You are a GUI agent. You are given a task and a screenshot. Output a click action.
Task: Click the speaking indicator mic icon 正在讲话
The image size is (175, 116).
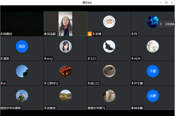[161, 24]
